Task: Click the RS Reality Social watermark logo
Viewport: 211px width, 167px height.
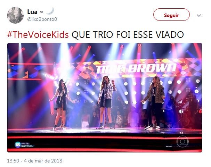Action: coord(24,145)
